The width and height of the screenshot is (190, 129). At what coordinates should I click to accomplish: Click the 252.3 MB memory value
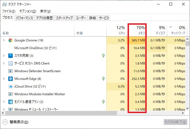(x=138, y=79)
